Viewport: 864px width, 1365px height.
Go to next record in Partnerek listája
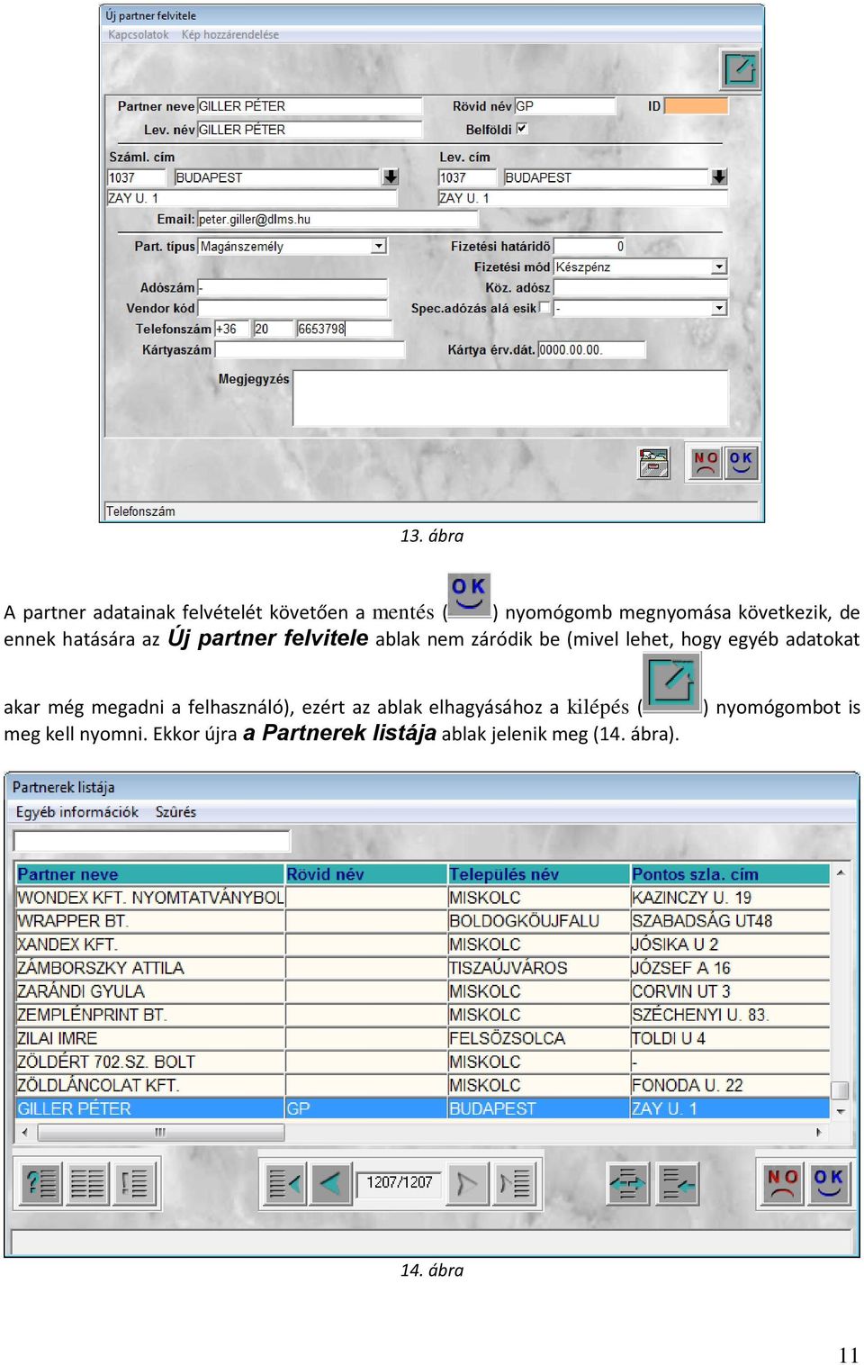coord(467,1183)
